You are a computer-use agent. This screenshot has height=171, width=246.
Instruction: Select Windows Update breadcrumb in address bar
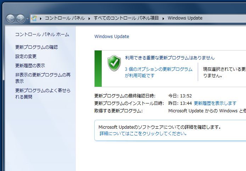tap(185, 18)
